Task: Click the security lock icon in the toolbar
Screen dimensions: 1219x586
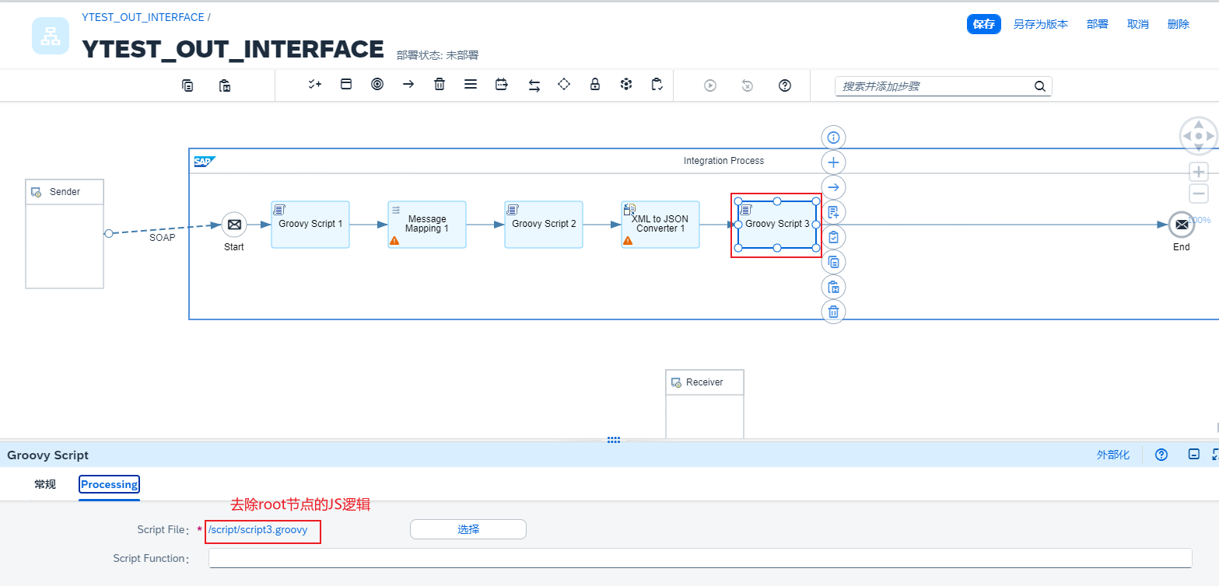Action: click(x=595, y=85)
